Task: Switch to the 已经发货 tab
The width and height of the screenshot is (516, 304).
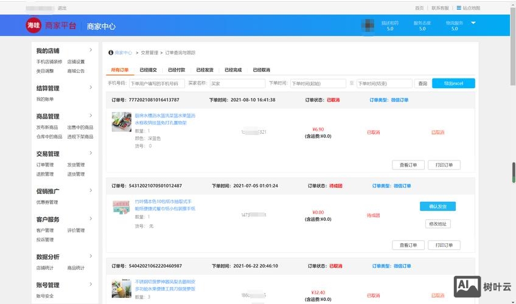Action: coord(204,70)
